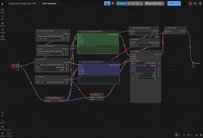Collapse the CFGNorm node
The height and width of the screenshot is (138, 203).
point(131,40)
